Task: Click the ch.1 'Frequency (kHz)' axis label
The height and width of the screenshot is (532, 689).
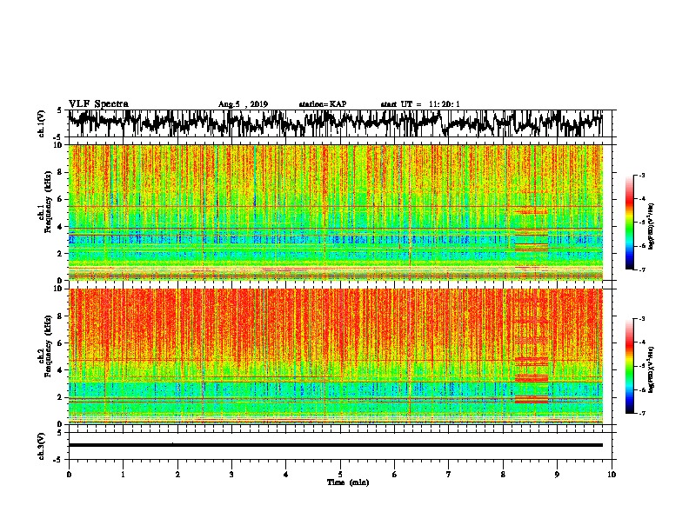Action: [48, 203]
